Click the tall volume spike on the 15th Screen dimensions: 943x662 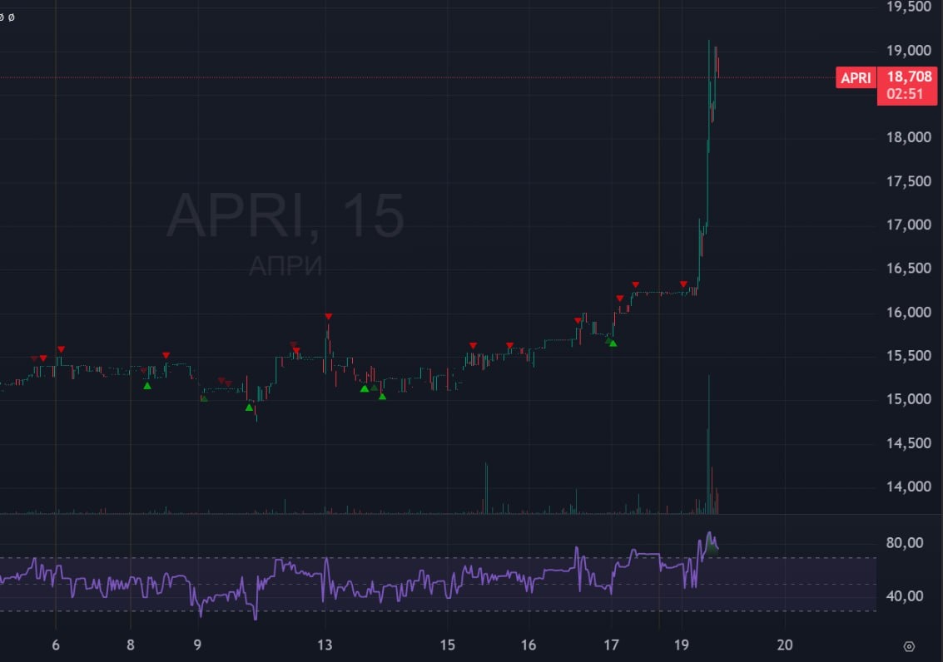[x=486, y=488]
